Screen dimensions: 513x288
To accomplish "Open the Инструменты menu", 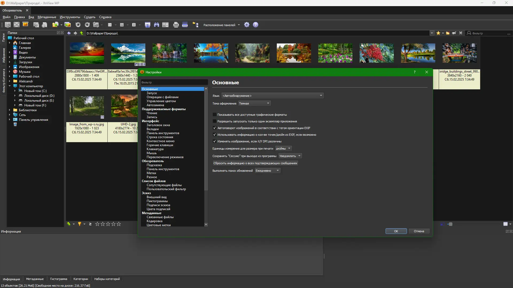I will click(x=70, y=17).
